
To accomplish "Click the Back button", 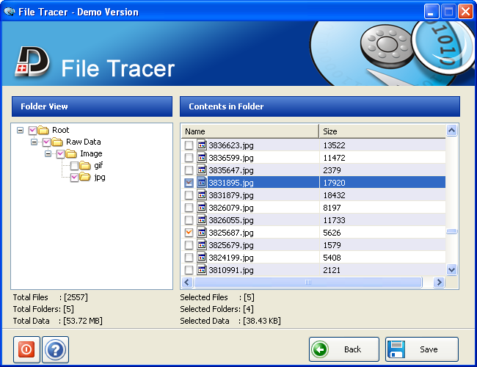I will [x=344, y=349].
